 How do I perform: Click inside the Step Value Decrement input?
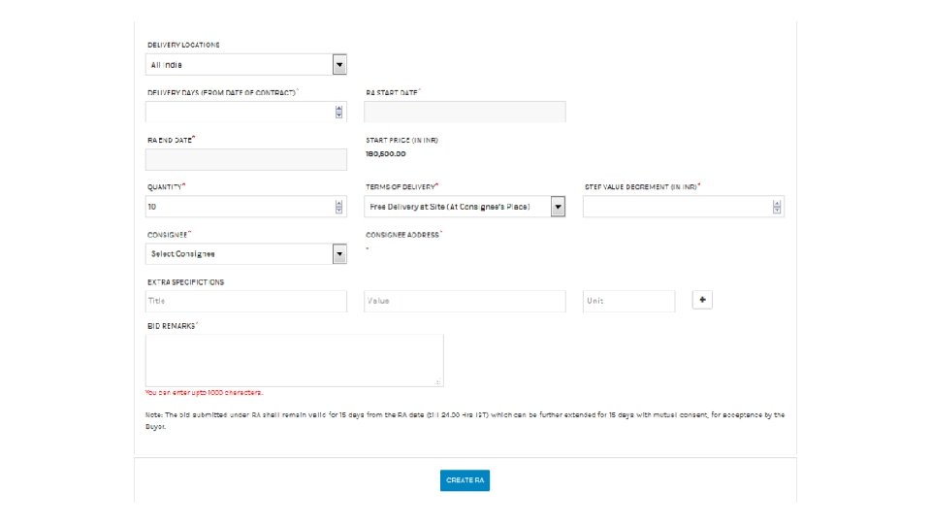(676, 207)
